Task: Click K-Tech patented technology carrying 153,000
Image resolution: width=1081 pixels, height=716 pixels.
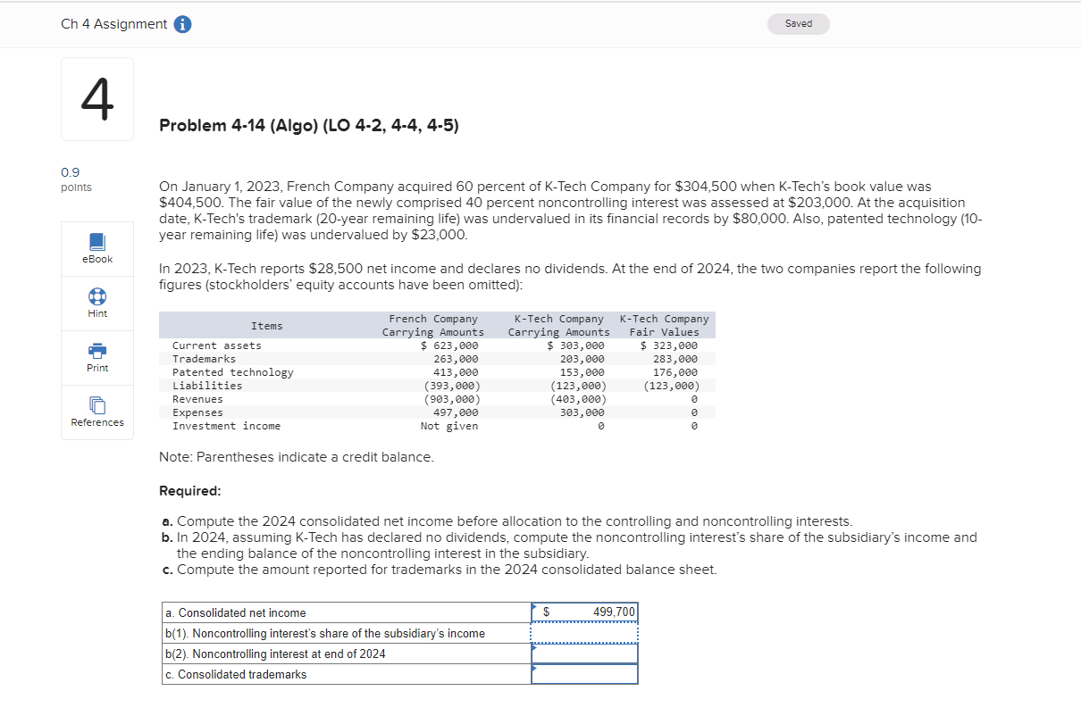Action: [582, 372]
